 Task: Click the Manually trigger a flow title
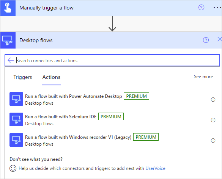pos(46,8)
